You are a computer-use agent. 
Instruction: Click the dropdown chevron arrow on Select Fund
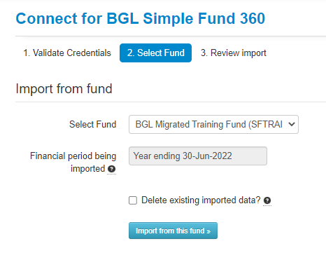(x=292, y=124)
